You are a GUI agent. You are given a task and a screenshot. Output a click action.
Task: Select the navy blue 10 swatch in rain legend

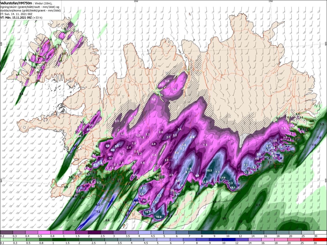[x=228, y=240]
